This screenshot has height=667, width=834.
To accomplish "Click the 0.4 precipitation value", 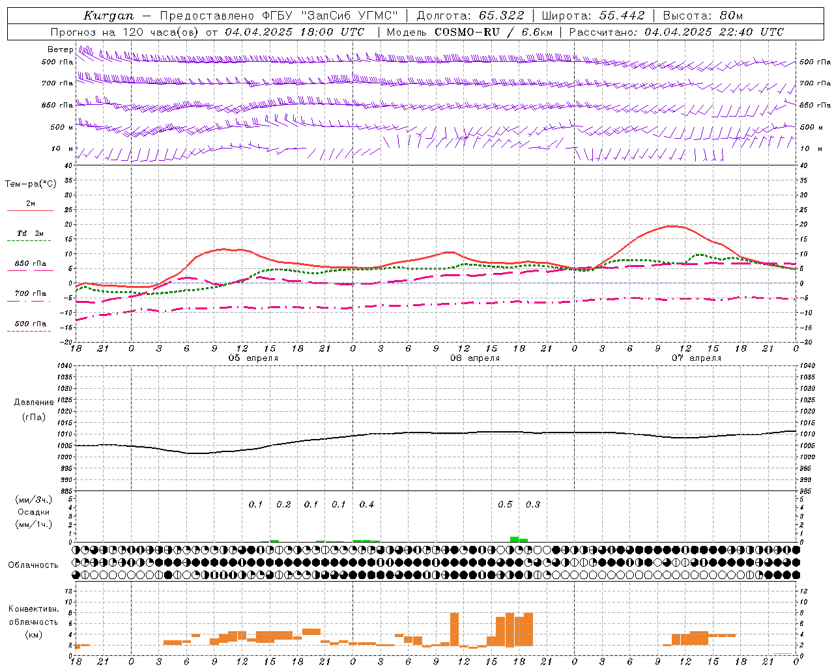I will point(367,504).
